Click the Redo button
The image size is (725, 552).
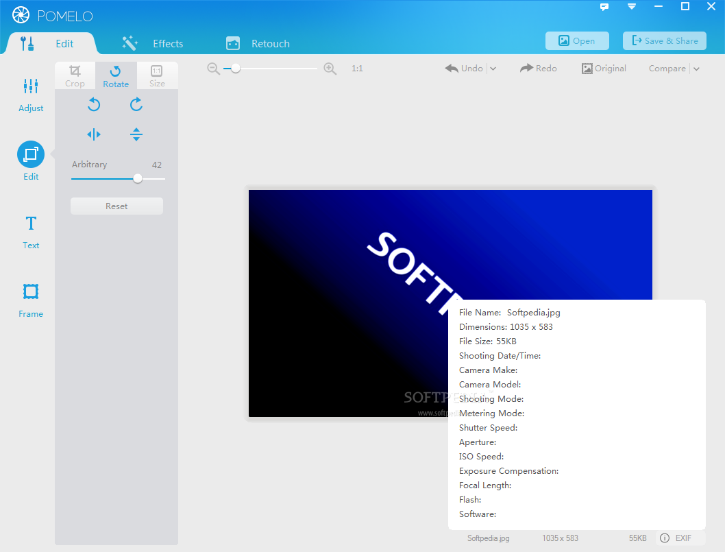coord(538,69)
